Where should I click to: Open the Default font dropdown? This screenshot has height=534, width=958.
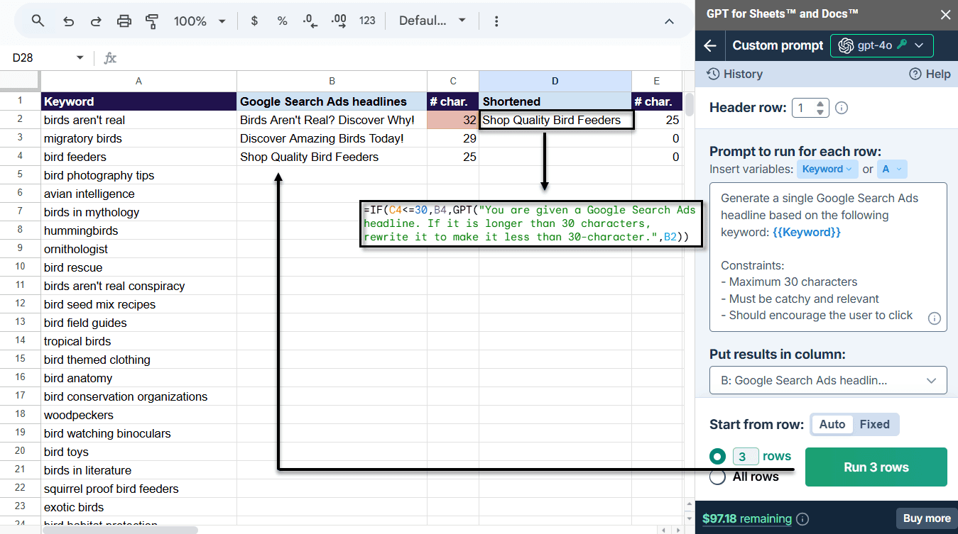click(432, 21)
